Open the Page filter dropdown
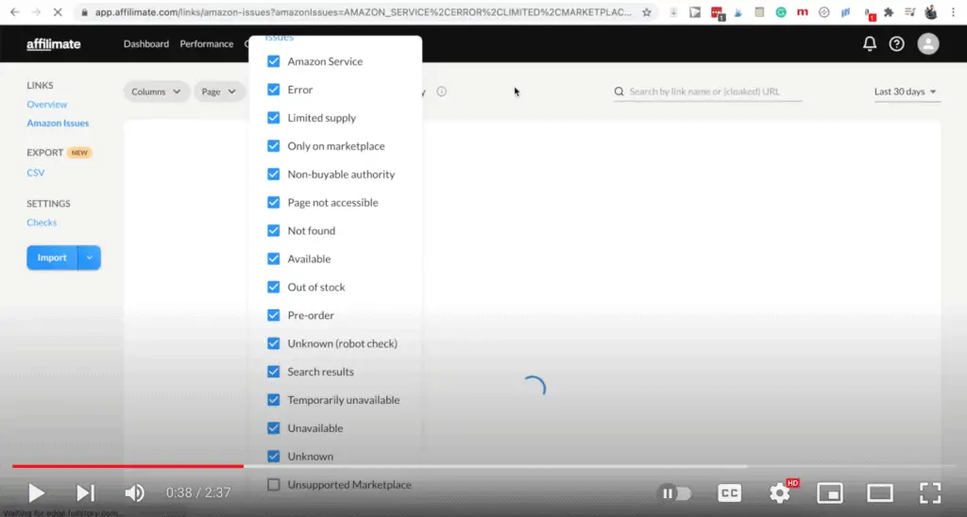 pyautogui.click(x=219, y=92)
